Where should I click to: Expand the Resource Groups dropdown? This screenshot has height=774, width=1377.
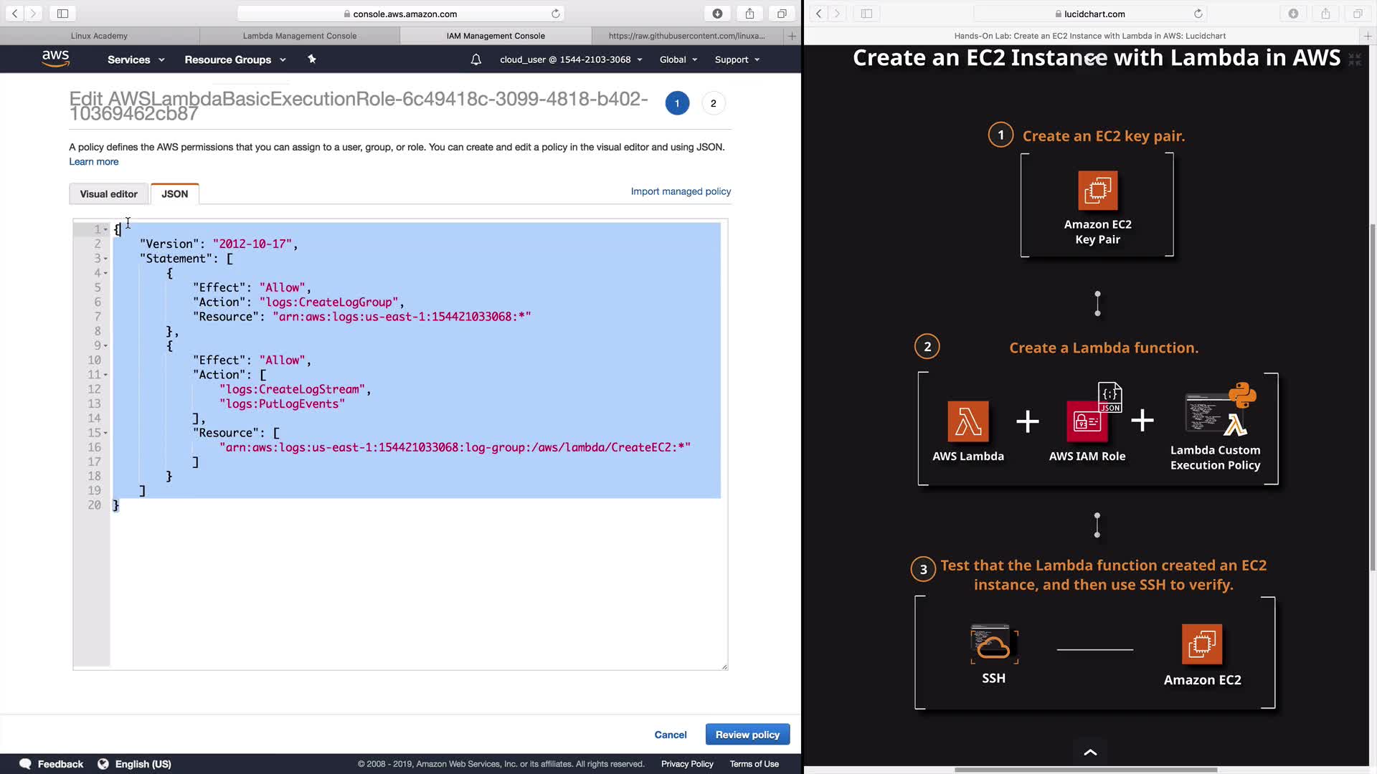point(235,59)
